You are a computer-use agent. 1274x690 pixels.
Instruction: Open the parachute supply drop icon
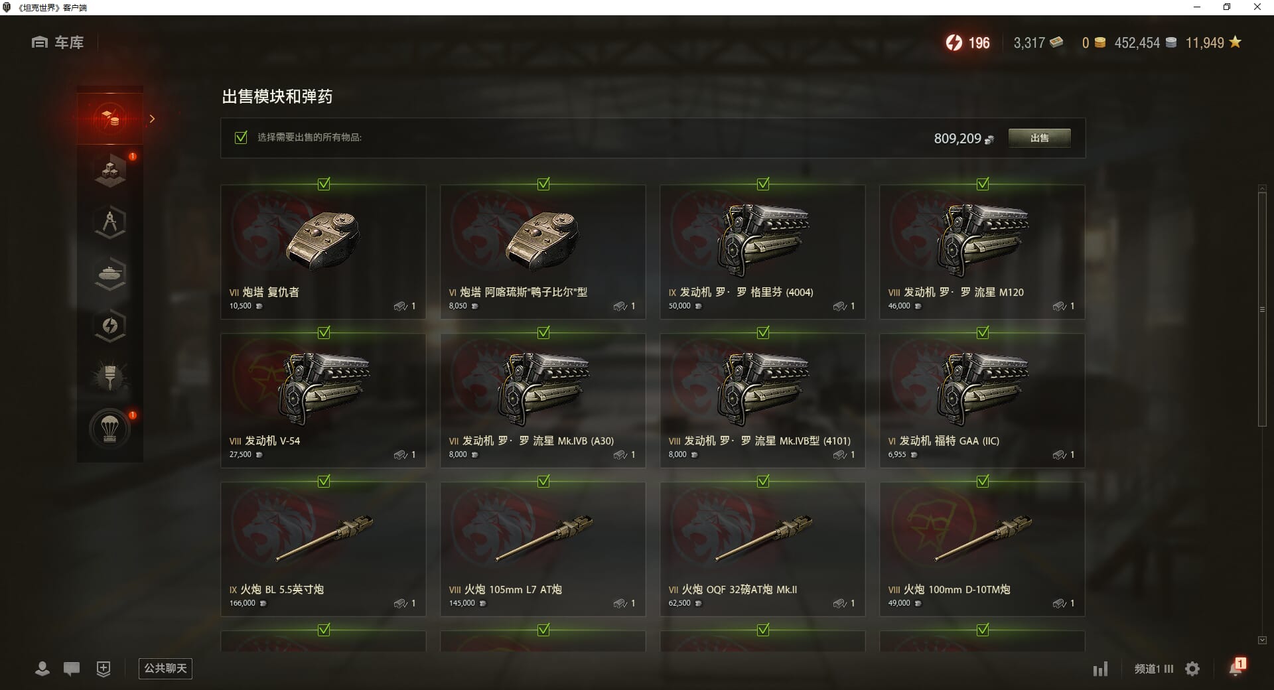tap(110, 429)
